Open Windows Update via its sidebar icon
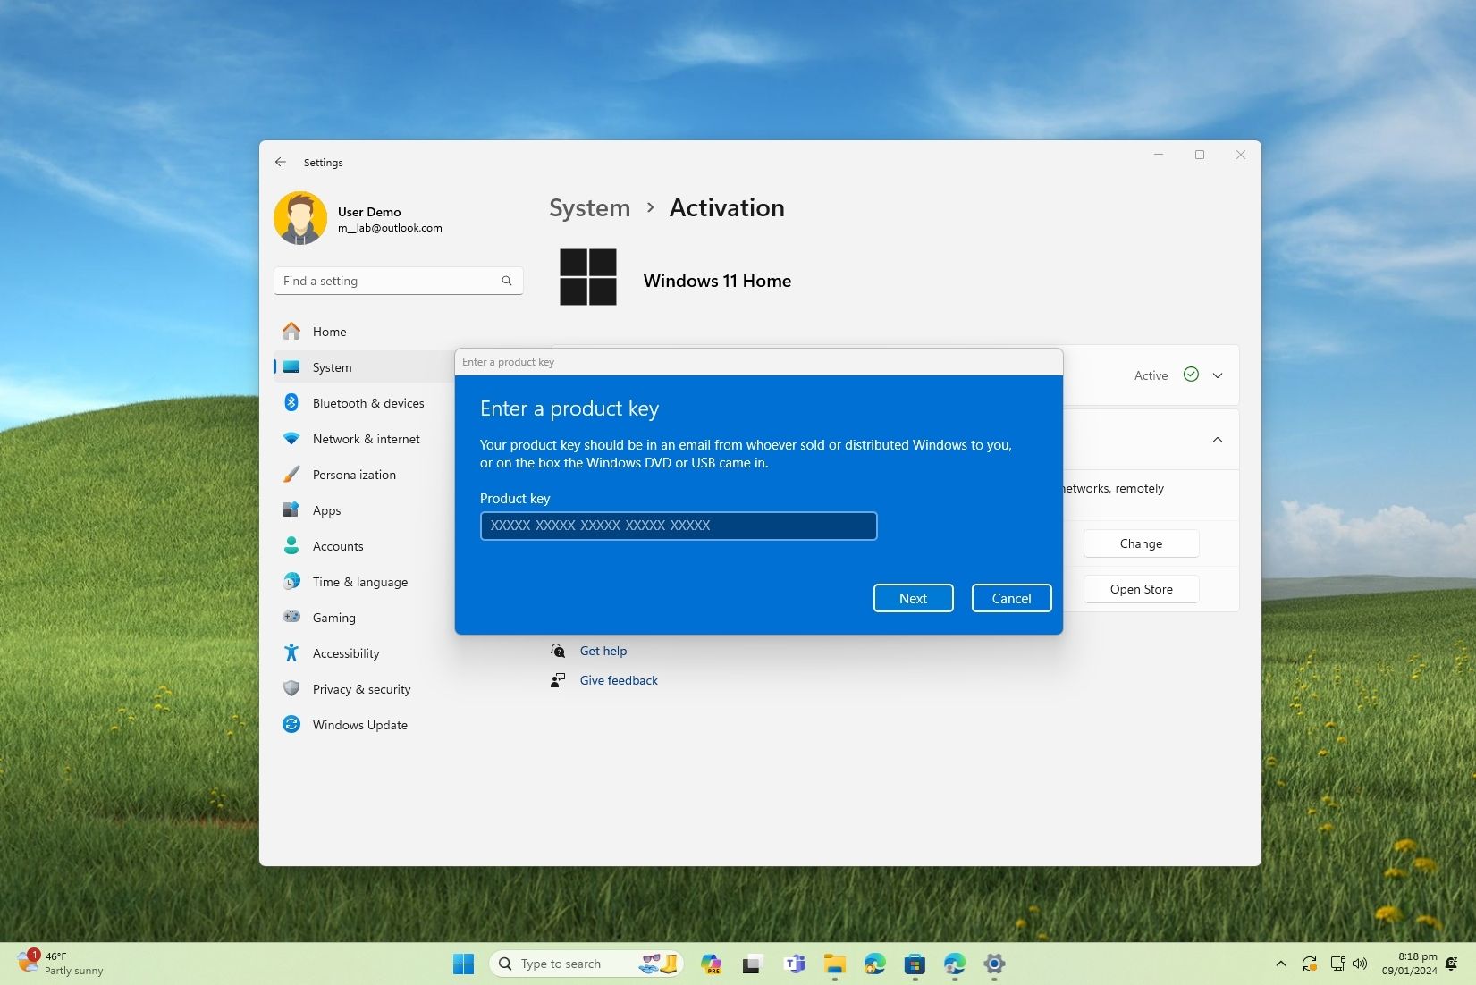 pyautogui.click(x=291, y=725)
